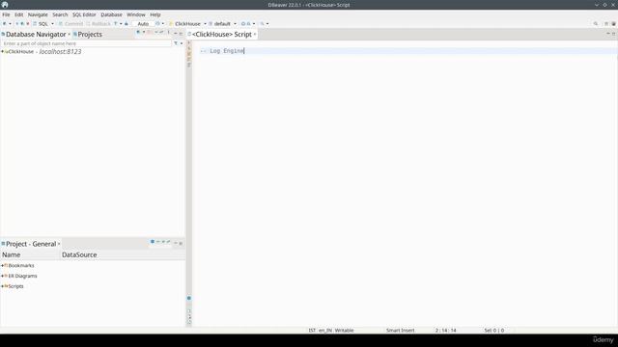
Task: Click the project panel configure columns icon
Action: coord(153,242)
